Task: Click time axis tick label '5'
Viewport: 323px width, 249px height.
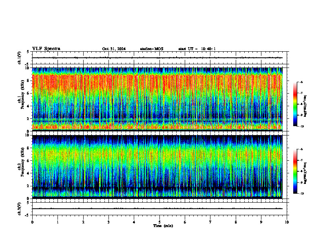Action: [159, 222]
